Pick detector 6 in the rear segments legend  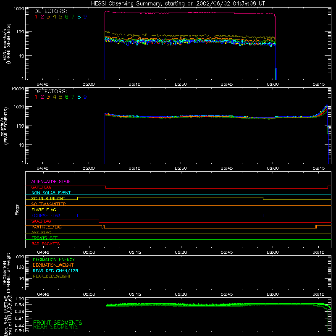point(67,97)
